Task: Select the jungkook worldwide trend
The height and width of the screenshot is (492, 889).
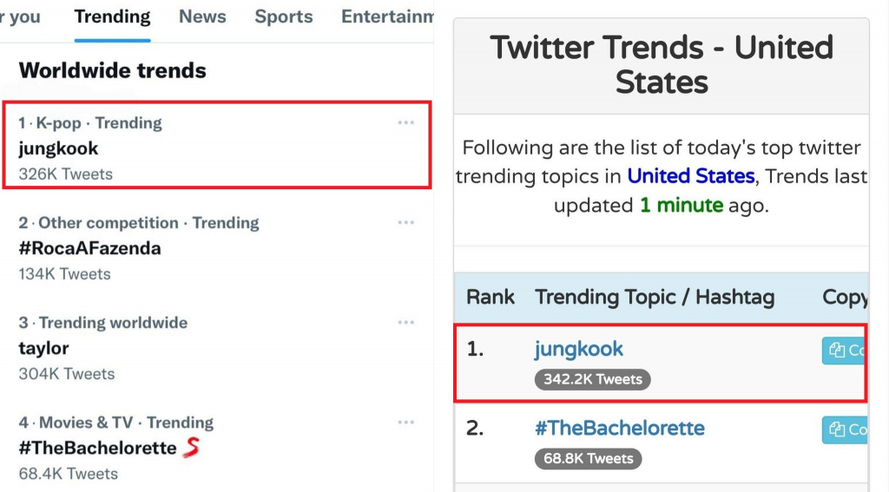Action: point(217,145)
